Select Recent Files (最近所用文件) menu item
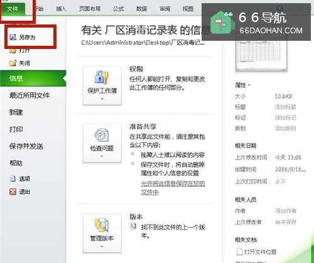This screenshot has height=263, width=314. (30, 95)
